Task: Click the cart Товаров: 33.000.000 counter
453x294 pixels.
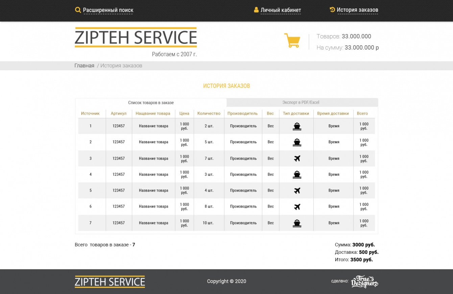Action: pyautogui.click(x=344, y=36)
